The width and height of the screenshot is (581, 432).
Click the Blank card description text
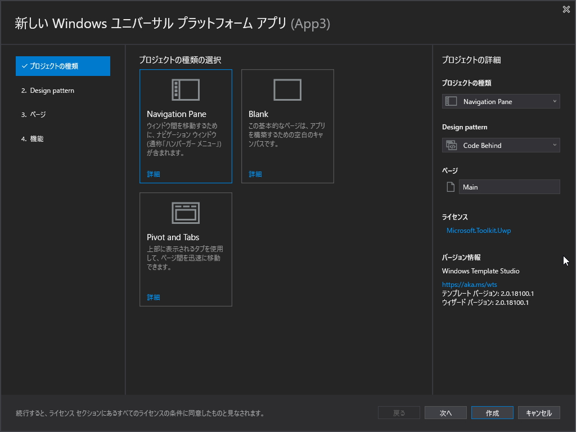[286, 135]
